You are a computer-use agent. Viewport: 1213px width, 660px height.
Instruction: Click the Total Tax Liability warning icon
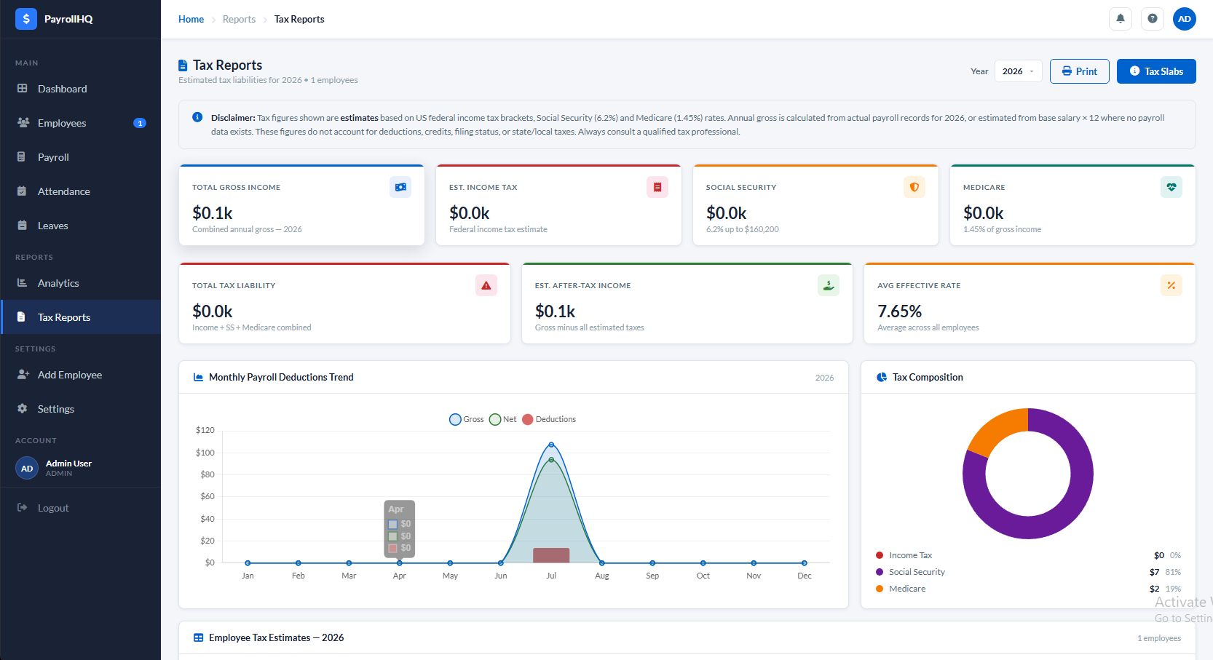point(486,285)
